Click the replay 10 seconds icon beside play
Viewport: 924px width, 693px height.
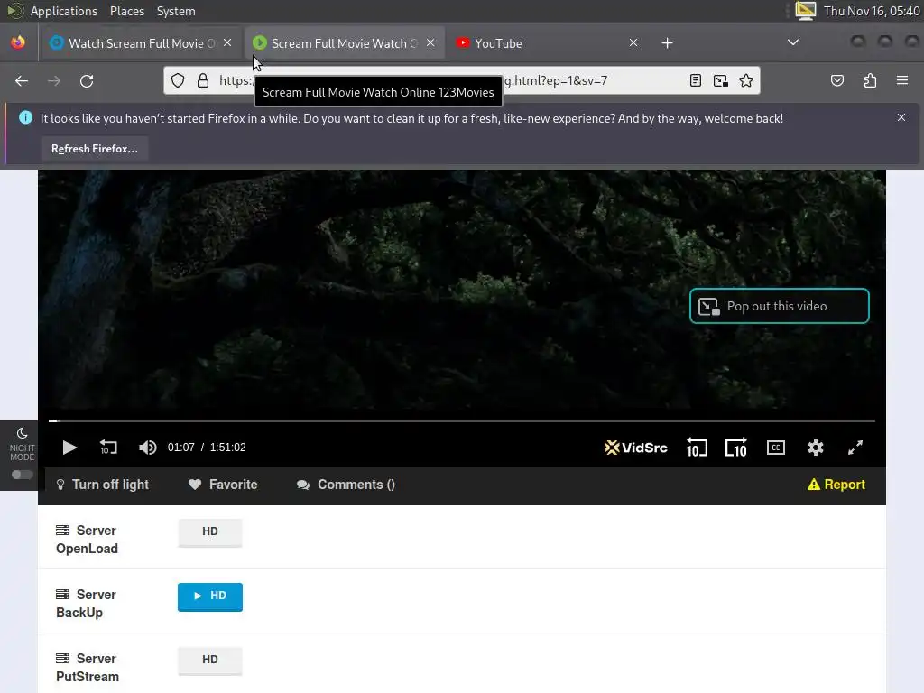[108, 448]
